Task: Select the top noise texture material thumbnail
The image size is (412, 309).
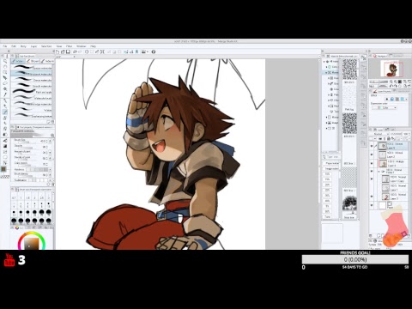Action: point(349,70)
